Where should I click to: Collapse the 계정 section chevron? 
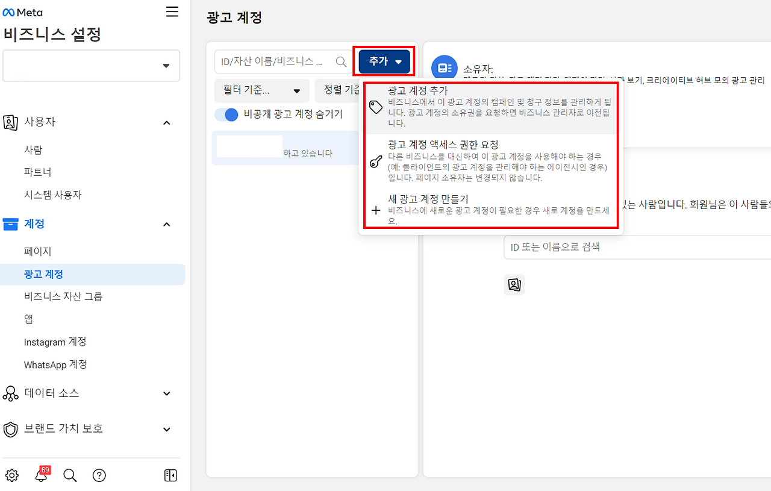(x=166, y=224)
